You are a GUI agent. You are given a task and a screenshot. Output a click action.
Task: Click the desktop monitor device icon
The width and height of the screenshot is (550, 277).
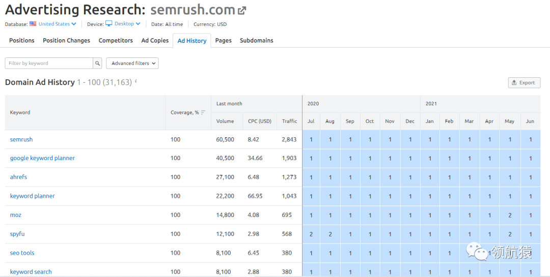coord(108,24)
